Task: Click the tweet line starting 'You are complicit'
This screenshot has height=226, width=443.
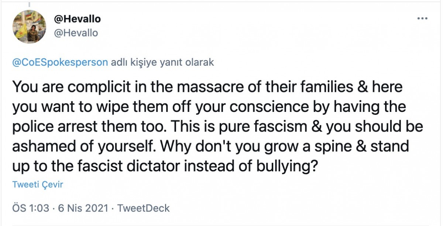Action: [207, 88]
